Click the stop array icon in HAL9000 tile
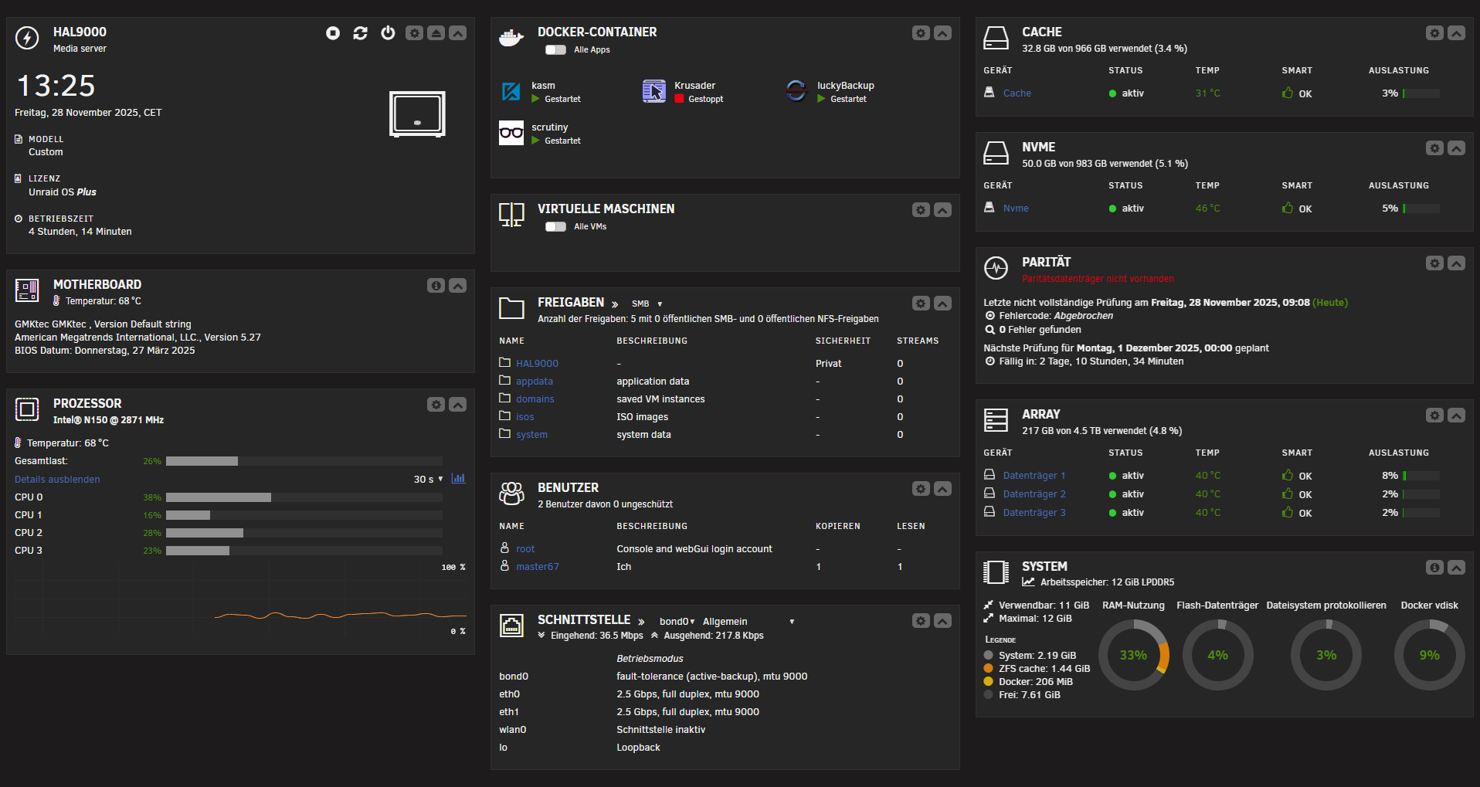This screenshot has height=787, width=1480. click(333, 33)
